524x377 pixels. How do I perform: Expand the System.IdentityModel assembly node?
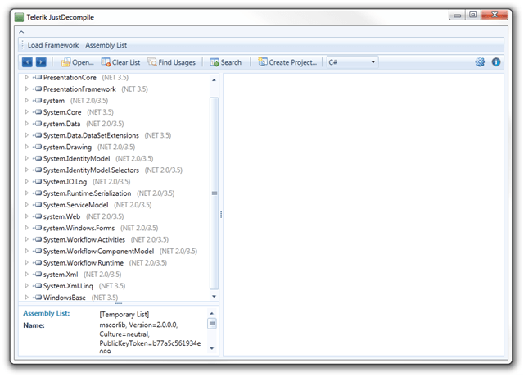[x=27, y=158]
